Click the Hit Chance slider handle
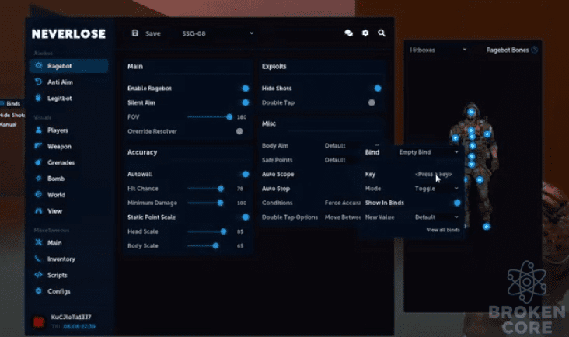569x337 pixels. (221, 189)
